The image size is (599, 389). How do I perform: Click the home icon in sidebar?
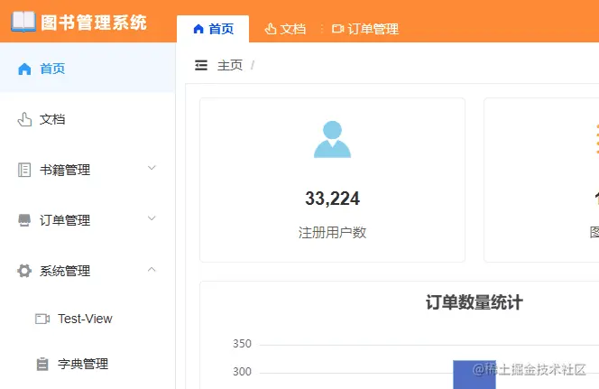(x=24, y=69)
